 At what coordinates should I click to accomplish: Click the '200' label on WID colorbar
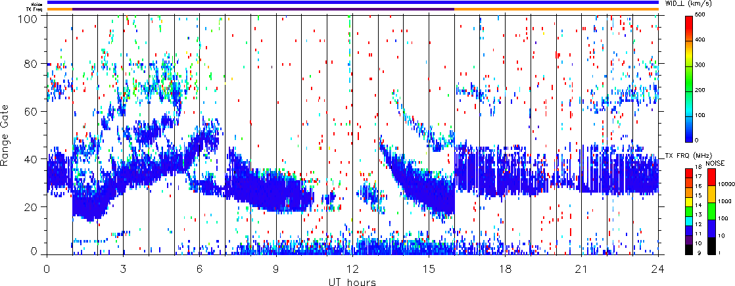(700, 90)
